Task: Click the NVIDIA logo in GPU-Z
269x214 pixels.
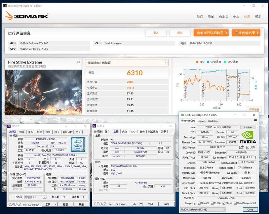Action: [x=248, y=137]
